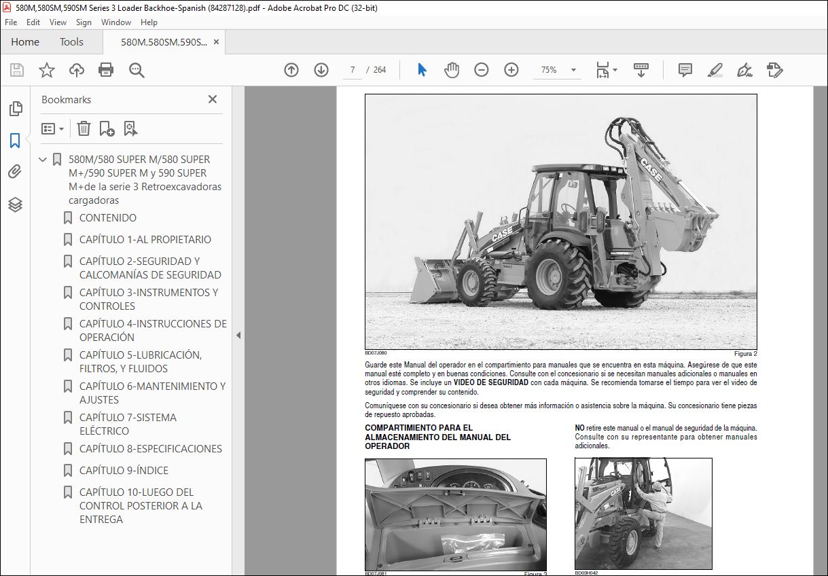Click the zoom in plus icon
The width and height of the screenshot is (828, 576).
[x=511, y=70]
